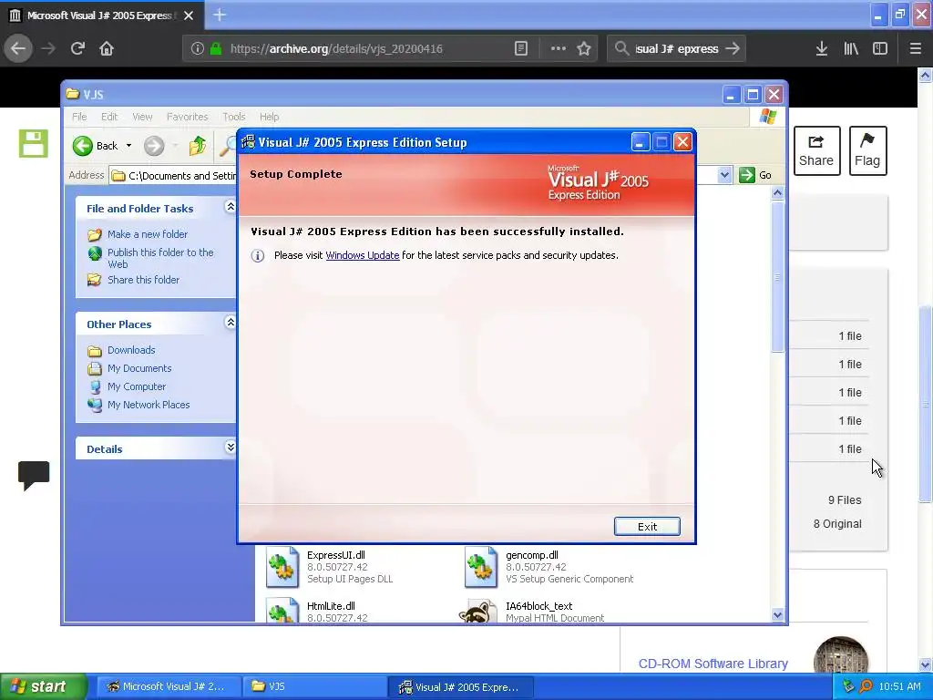Open the browser library icon

tap(851, 48)
